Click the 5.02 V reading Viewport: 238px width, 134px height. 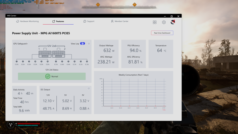[x=67, y=101]
